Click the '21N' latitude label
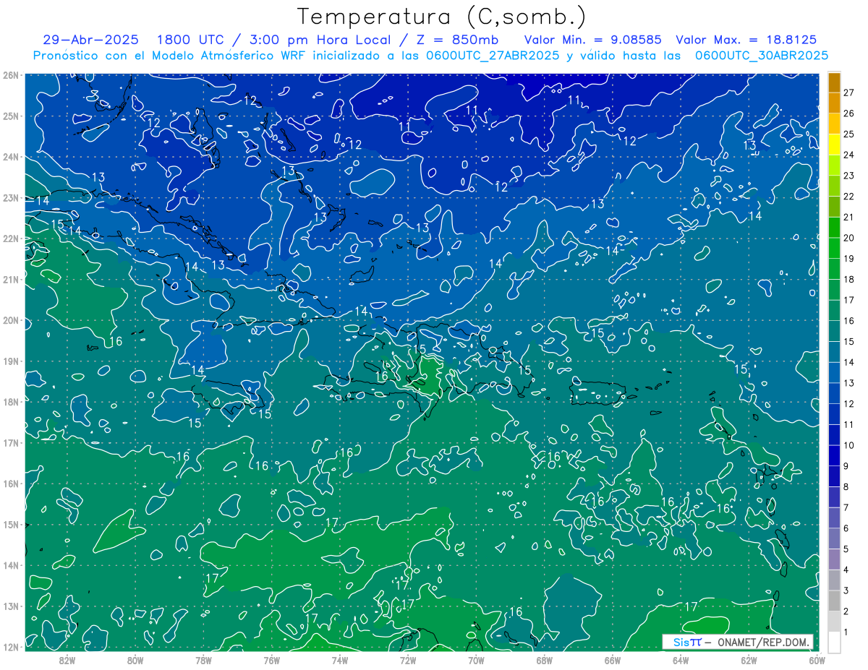Viewport: 868px width, 670px height. point(10,279)
